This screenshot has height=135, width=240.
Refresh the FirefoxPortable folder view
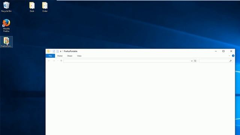coord(195,61)
